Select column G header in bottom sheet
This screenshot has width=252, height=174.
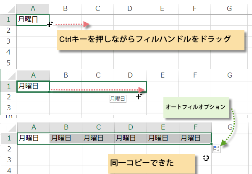229,127
